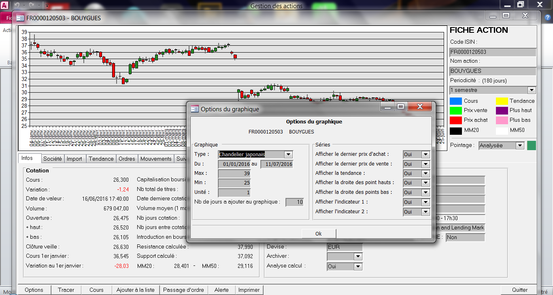Image resolution: width=553 pixels, height=295 pixels.
Task: Expand 'Afficher le dernier prix de vente' dropdown
Action: click(425, 164)
